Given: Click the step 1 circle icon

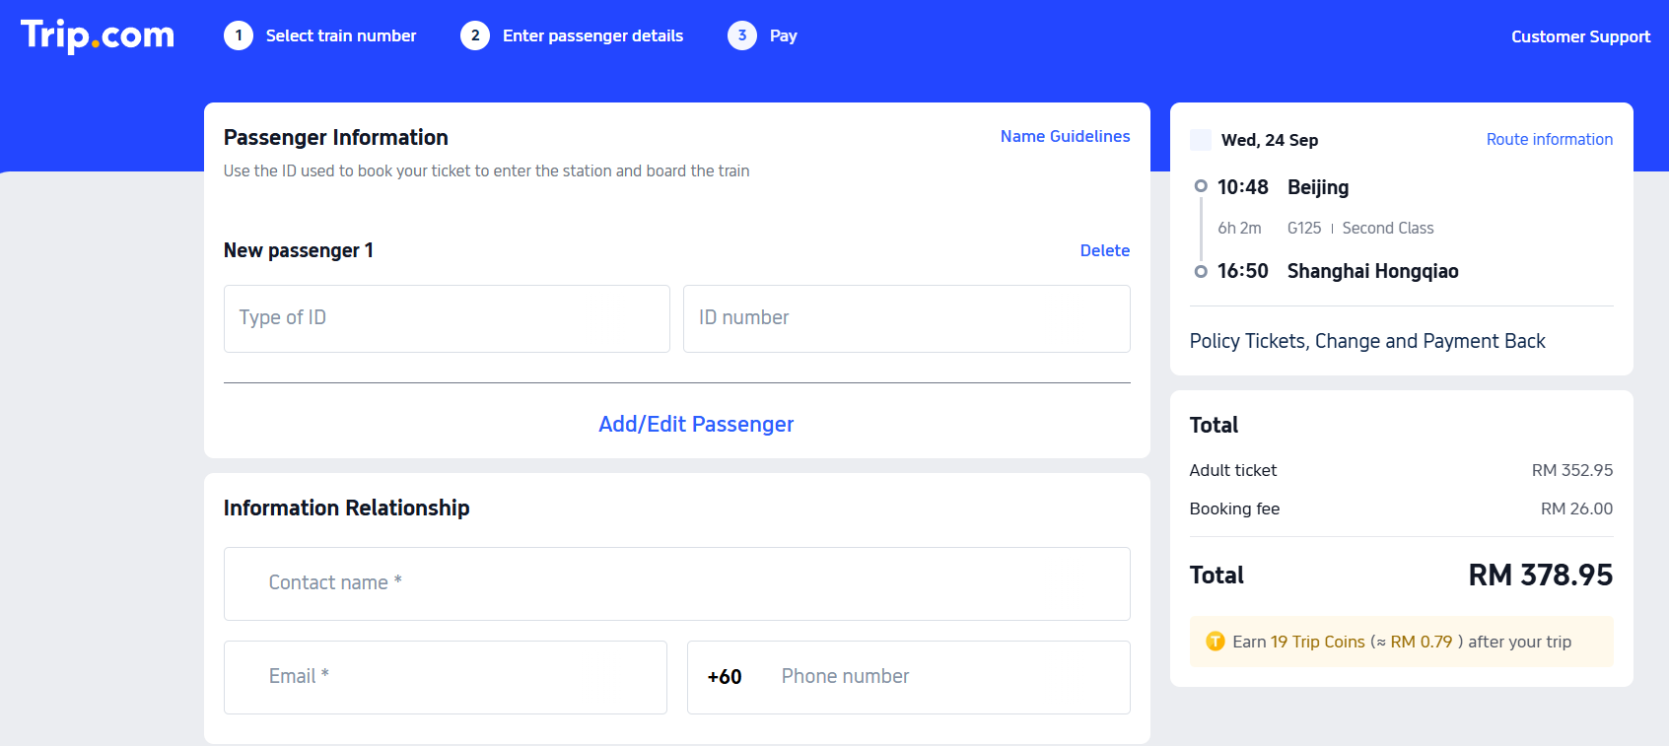Looking at the screenshot, I should pyautogui.click(x=239, y=35).
